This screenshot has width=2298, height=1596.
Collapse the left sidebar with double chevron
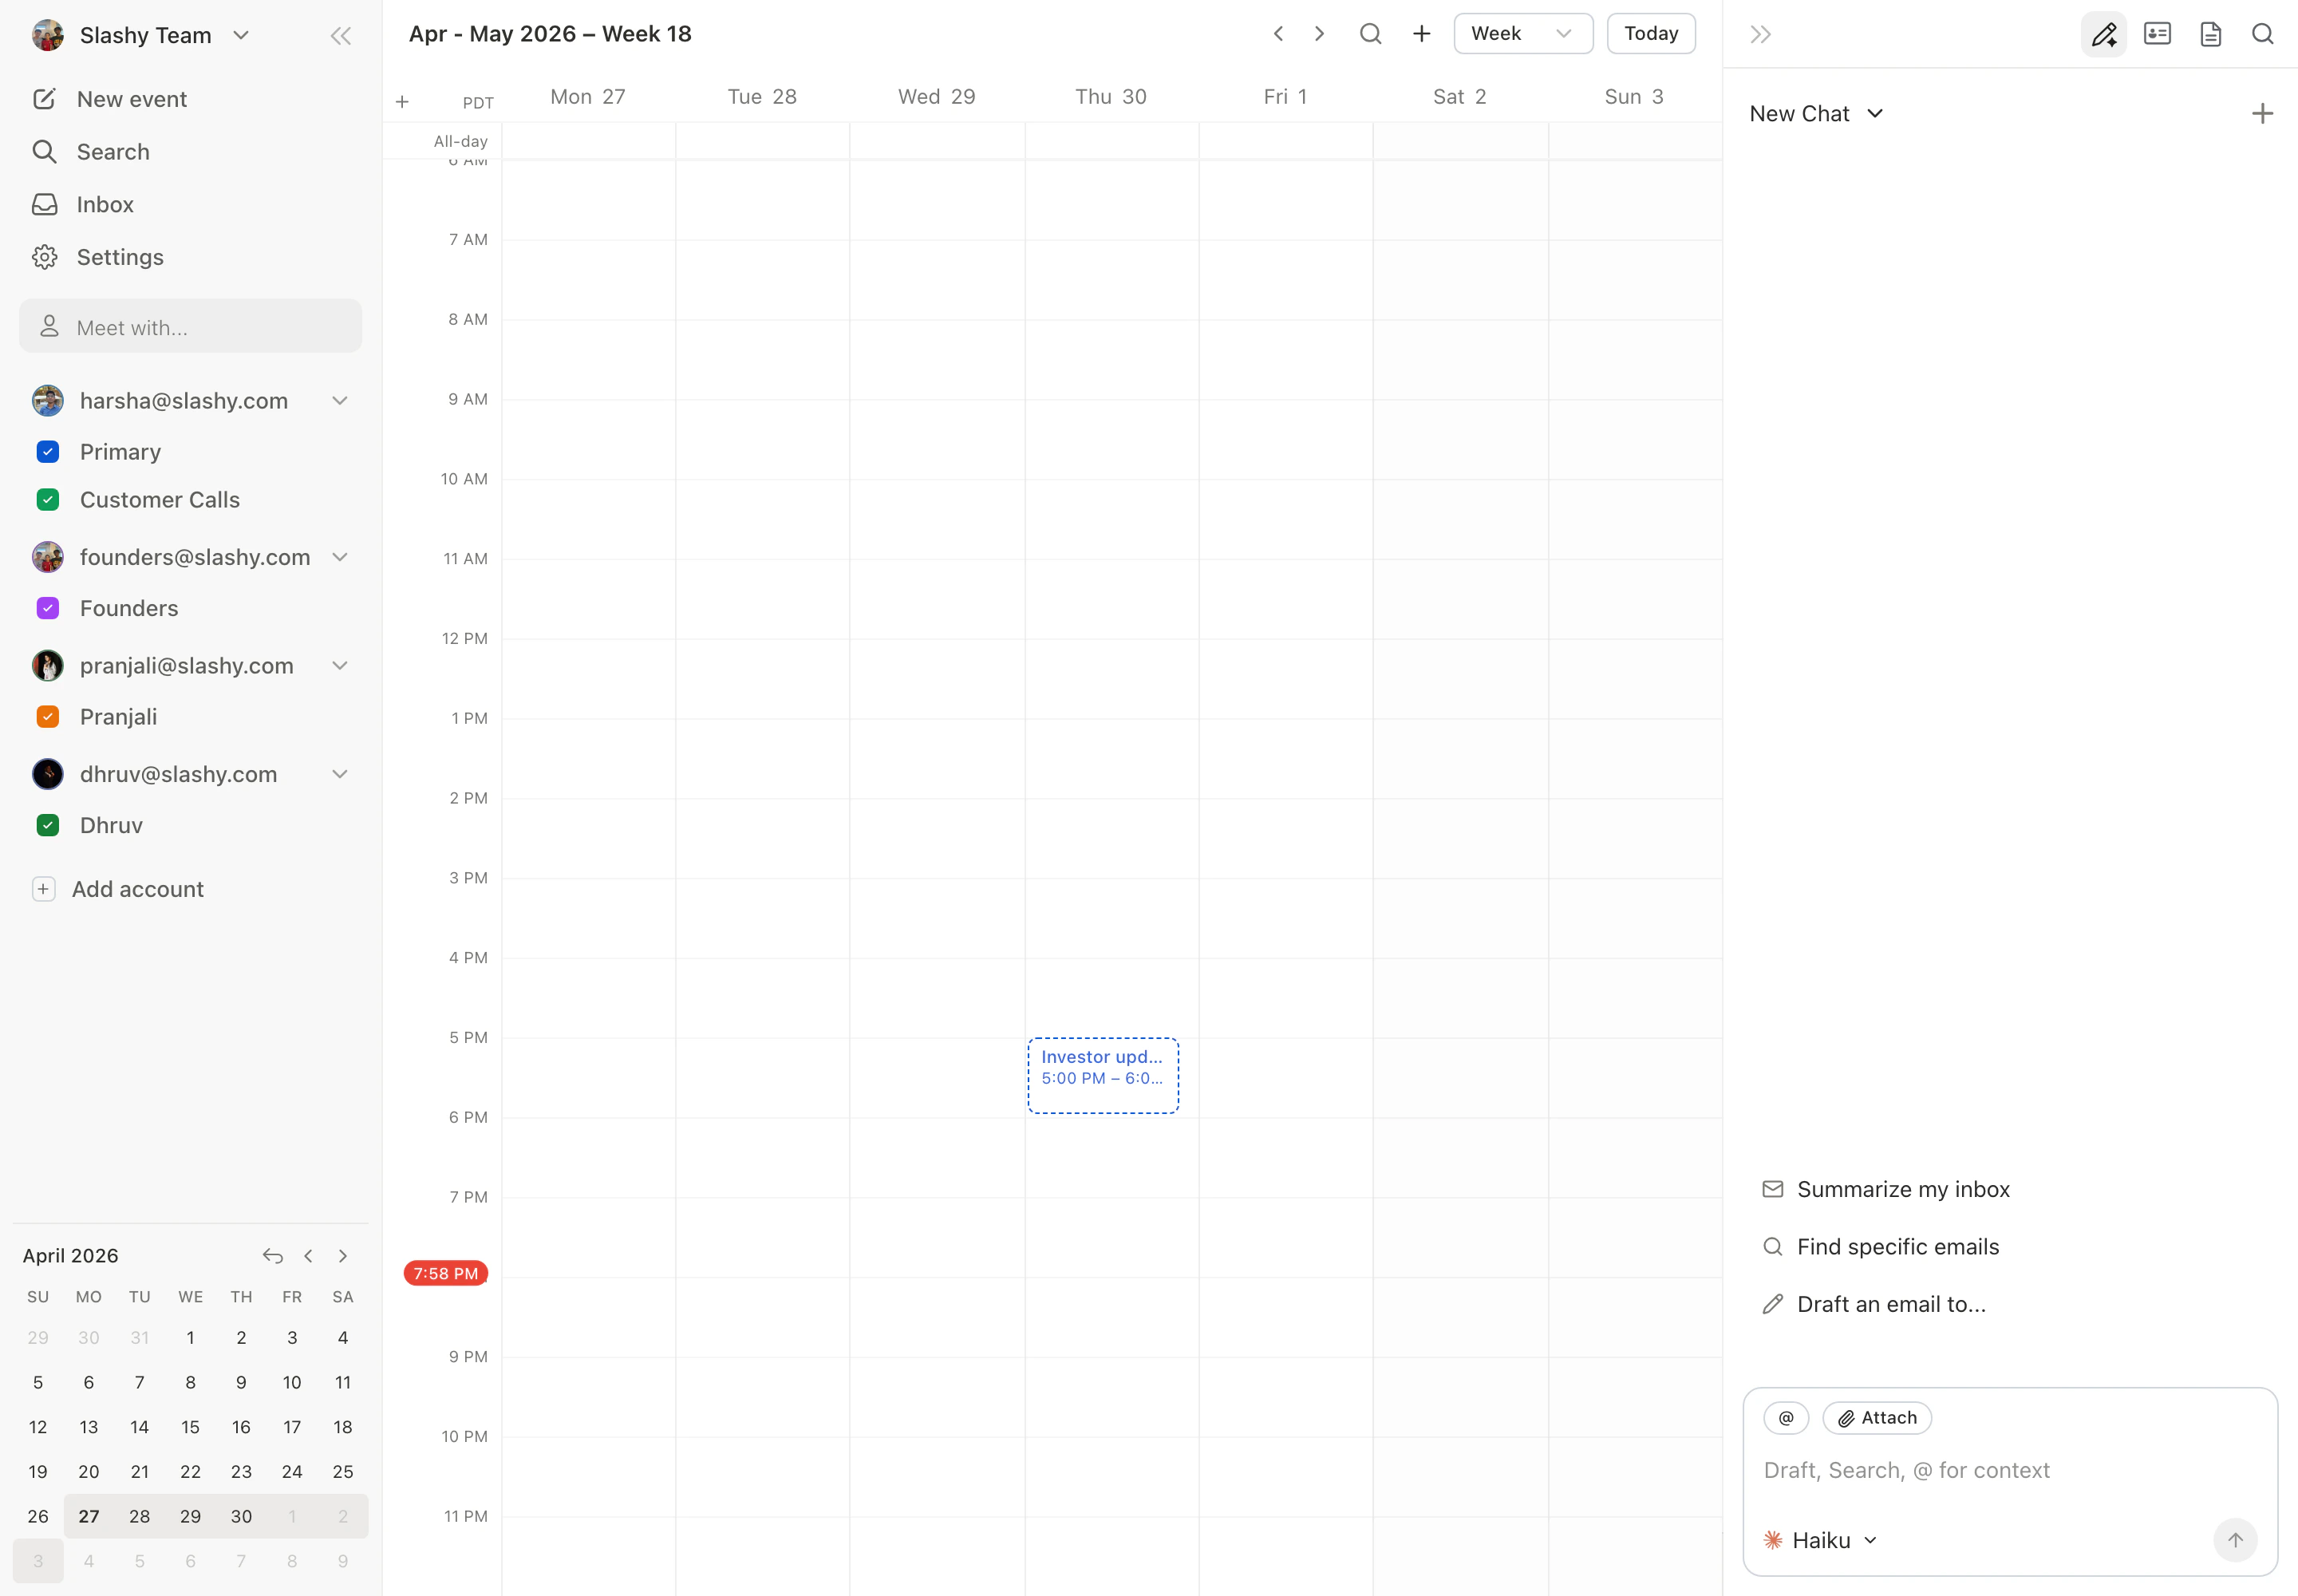341,36
